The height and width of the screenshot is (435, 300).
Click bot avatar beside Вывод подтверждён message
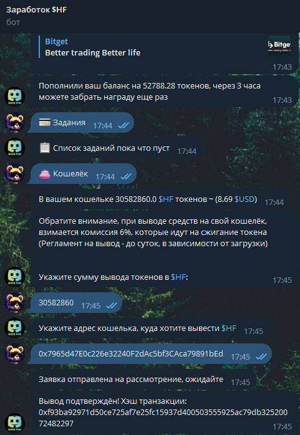point(15,423)
